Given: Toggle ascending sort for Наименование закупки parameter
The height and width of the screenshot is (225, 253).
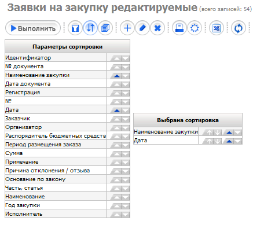Looking at the screenshot, I should (x=116, y=76).
